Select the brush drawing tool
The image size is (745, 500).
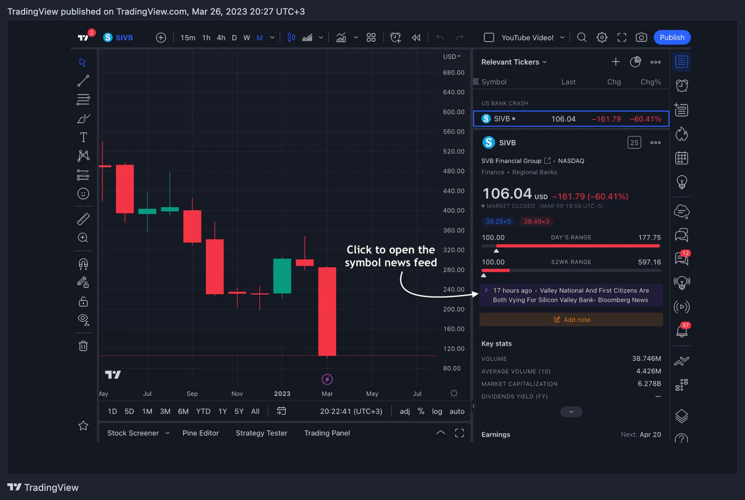pyautogui.click(x=83, y=119)
